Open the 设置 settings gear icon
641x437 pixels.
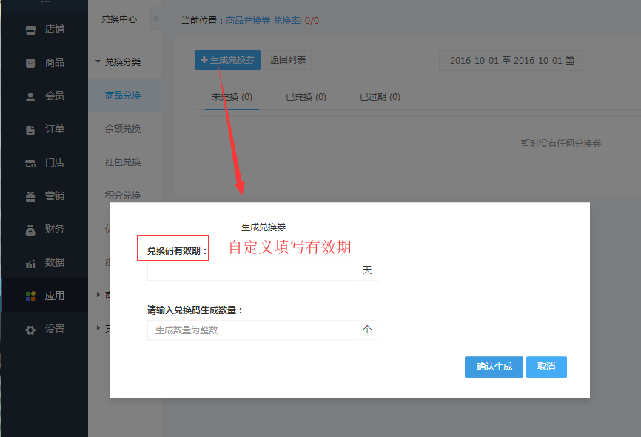(x=30, y=330)
